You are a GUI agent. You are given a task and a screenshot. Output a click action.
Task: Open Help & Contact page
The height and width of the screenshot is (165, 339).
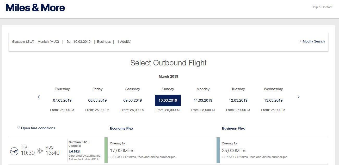(x=322, y=7)
